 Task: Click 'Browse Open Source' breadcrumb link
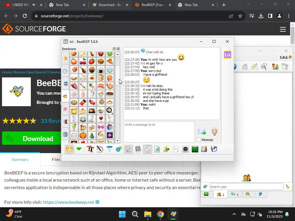(30, 72)
